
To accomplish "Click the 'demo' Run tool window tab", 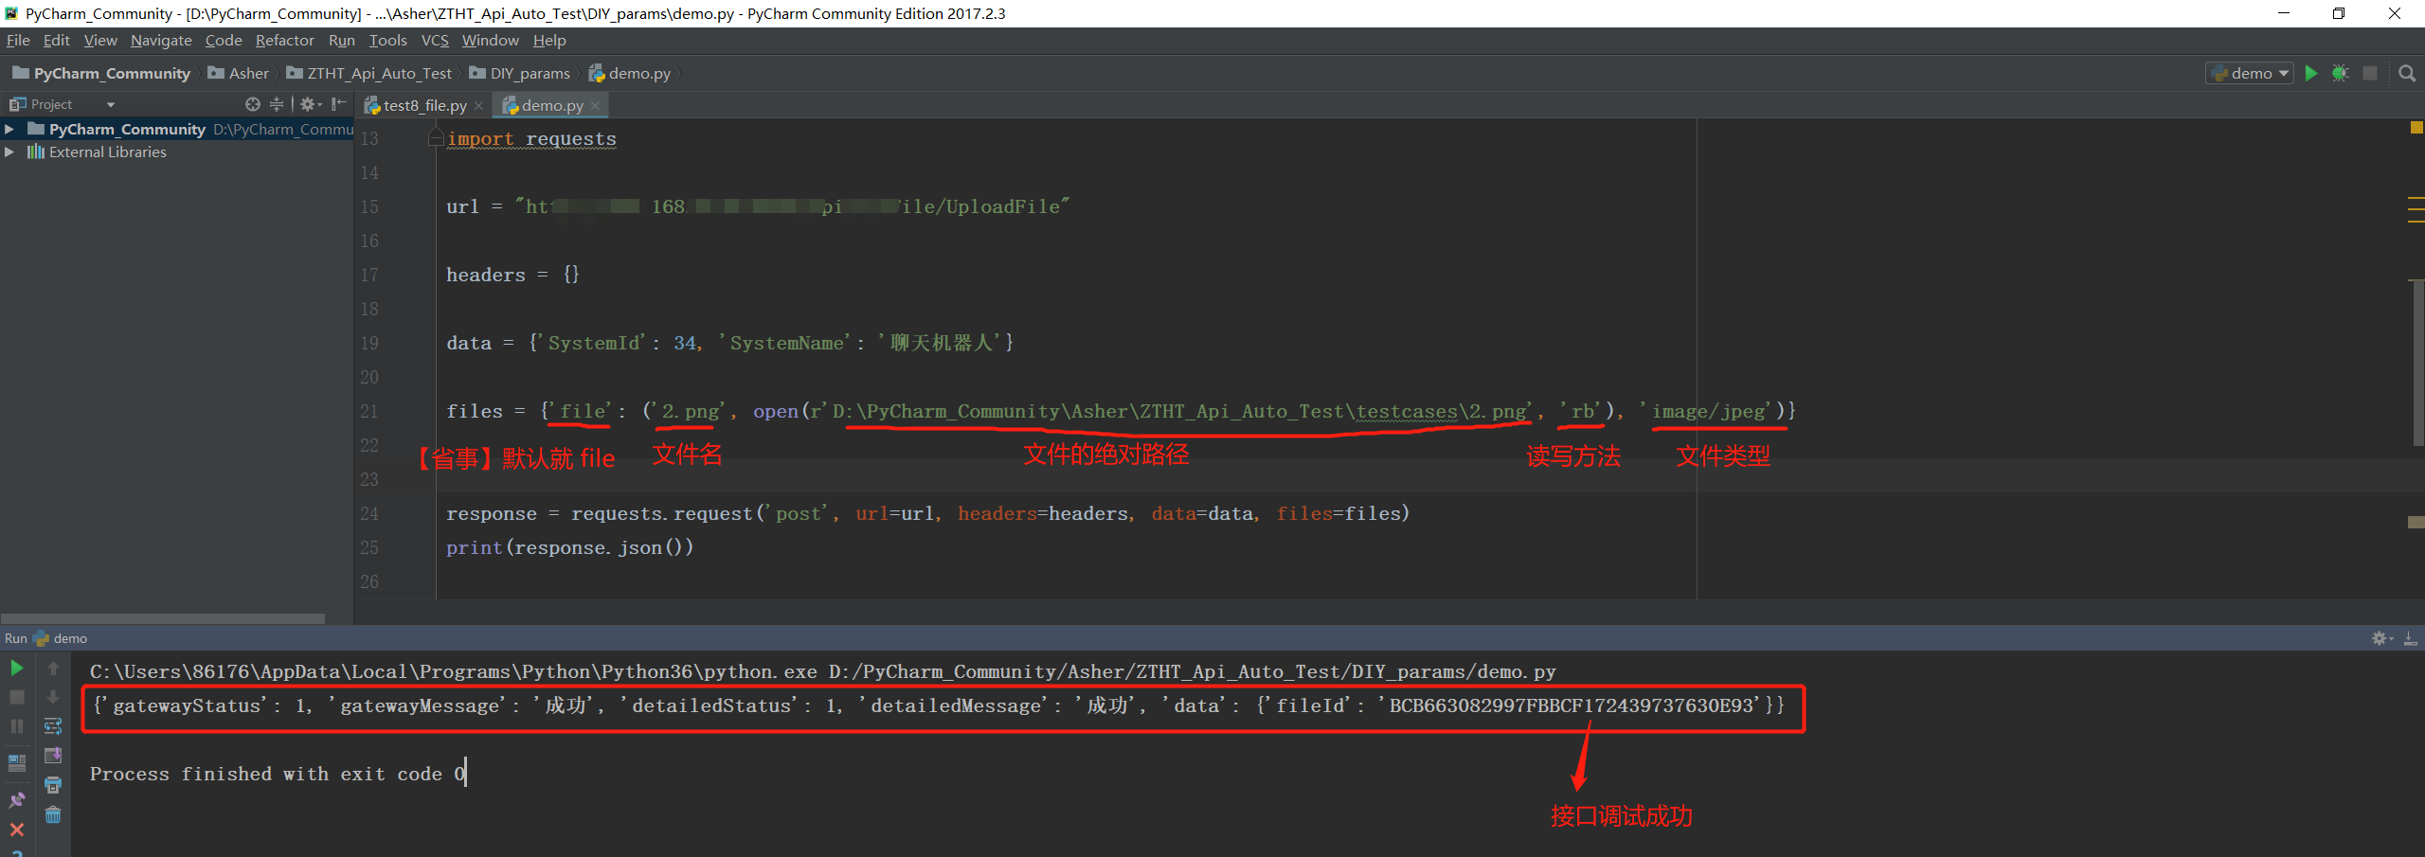I will click(61, 638).
